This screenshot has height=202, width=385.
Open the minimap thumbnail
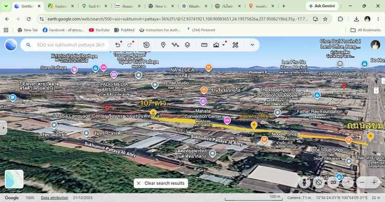(x=14, y=179)
